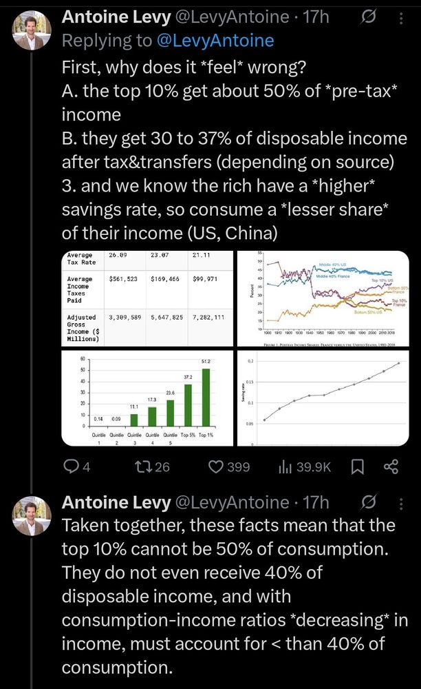Viewport: 421px width, 689px height.
Task: Open the three-dot menu on the first tweet
Action: (401, 18)
